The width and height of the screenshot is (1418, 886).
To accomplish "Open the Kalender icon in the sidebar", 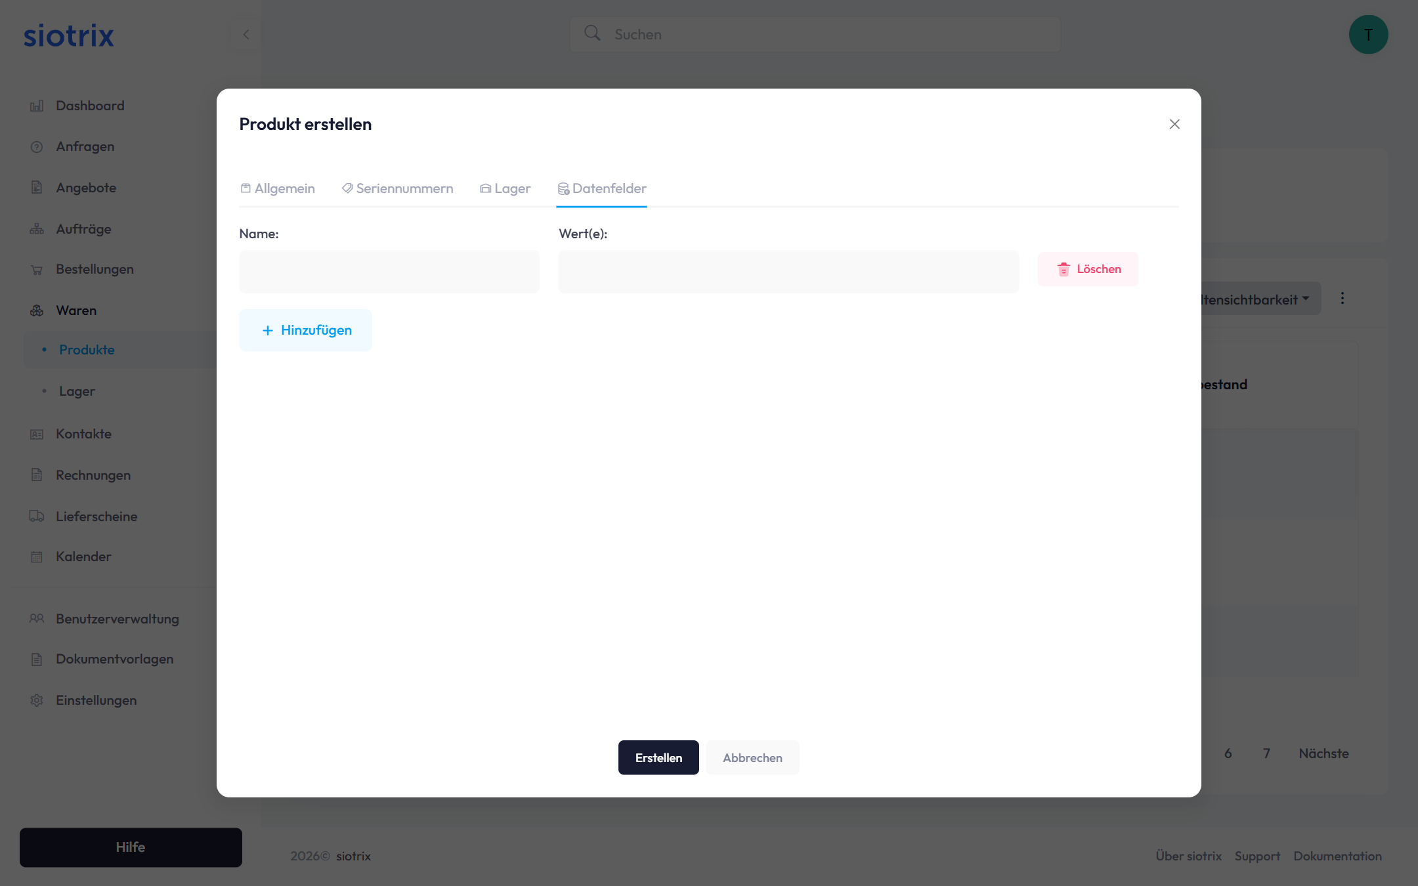I will click(37, 556).
